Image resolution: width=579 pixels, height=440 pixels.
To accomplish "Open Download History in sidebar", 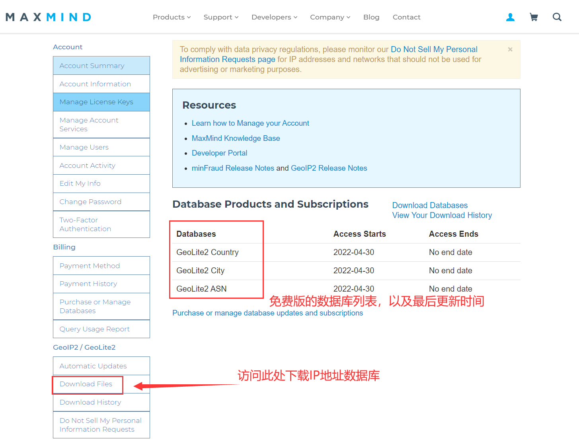I will click(101, 402).
